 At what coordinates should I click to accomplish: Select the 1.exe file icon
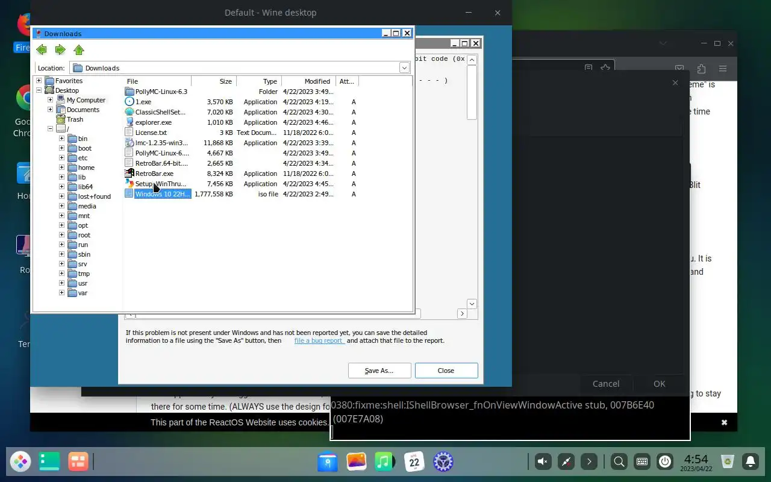coord(130,102)
